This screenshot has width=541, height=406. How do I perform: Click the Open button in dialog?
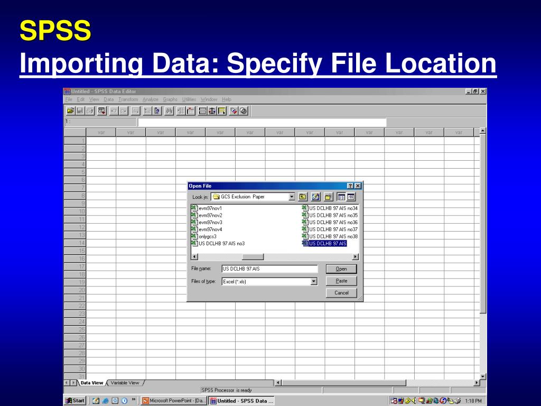point(341,269)
